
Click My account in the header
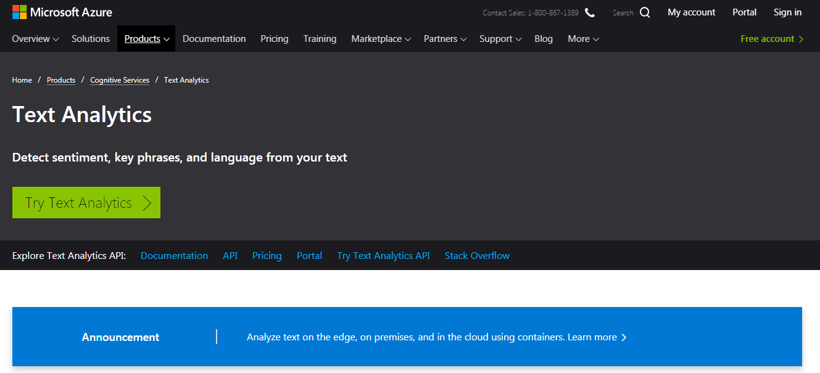click(692, 12)
